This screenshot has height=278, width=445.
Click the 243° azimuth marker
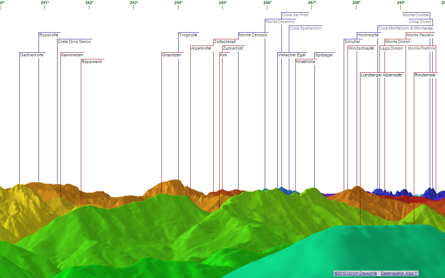coord(134,3)
